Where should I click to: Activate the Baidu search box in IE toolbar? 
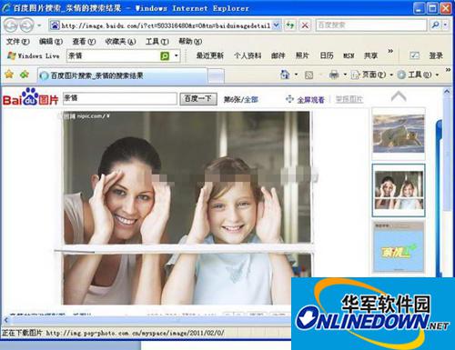coord(371,25)
